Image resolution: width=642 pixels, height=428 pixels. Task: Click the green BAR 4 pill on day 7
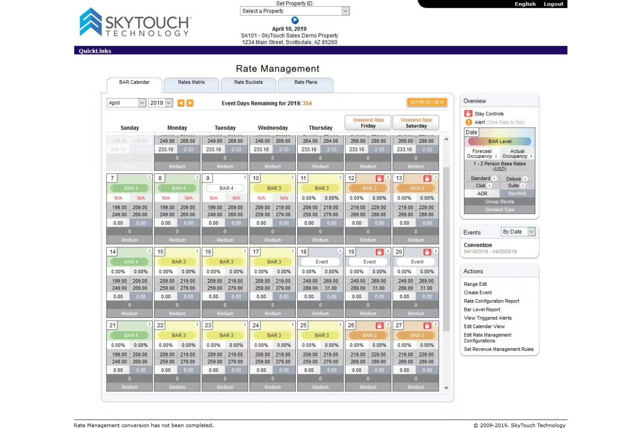[x=130, y=188]
